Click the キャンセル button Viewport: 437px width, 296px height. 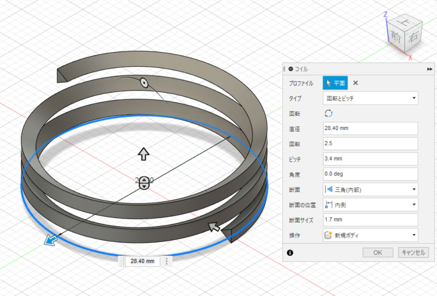[413, 253]
